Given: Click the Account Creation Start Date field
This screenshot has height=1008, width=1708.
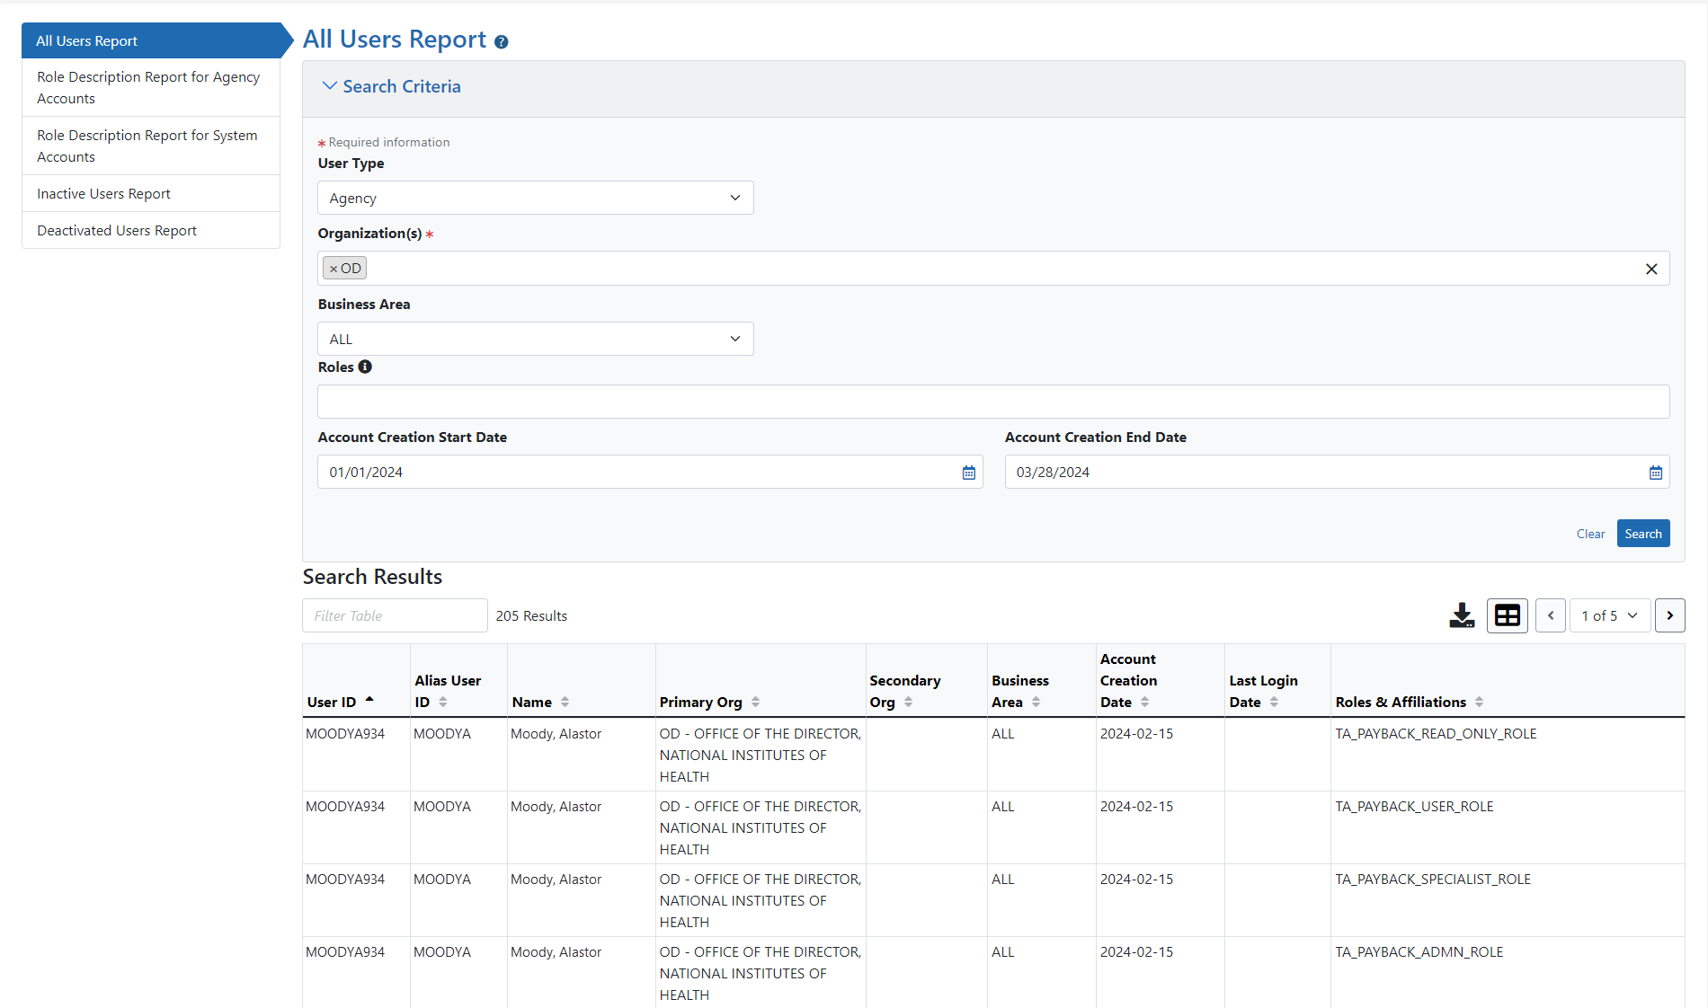Looking at the screenshot, I should pyautogui.click(x=649, y=472).
